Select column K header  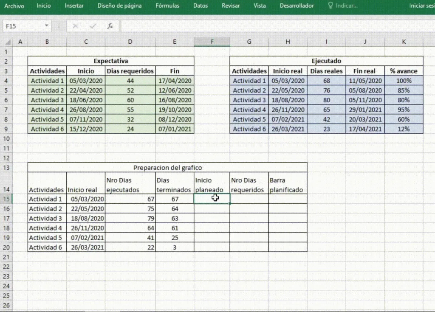[404, 42]
